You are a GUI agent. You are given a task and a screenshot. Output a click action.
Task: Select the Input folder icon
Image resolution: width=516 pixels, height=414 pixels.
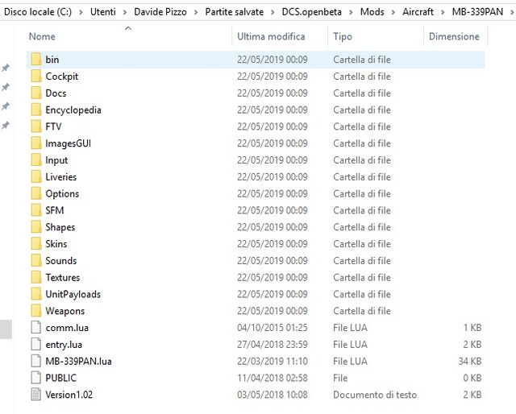click(x=36, y=160)
